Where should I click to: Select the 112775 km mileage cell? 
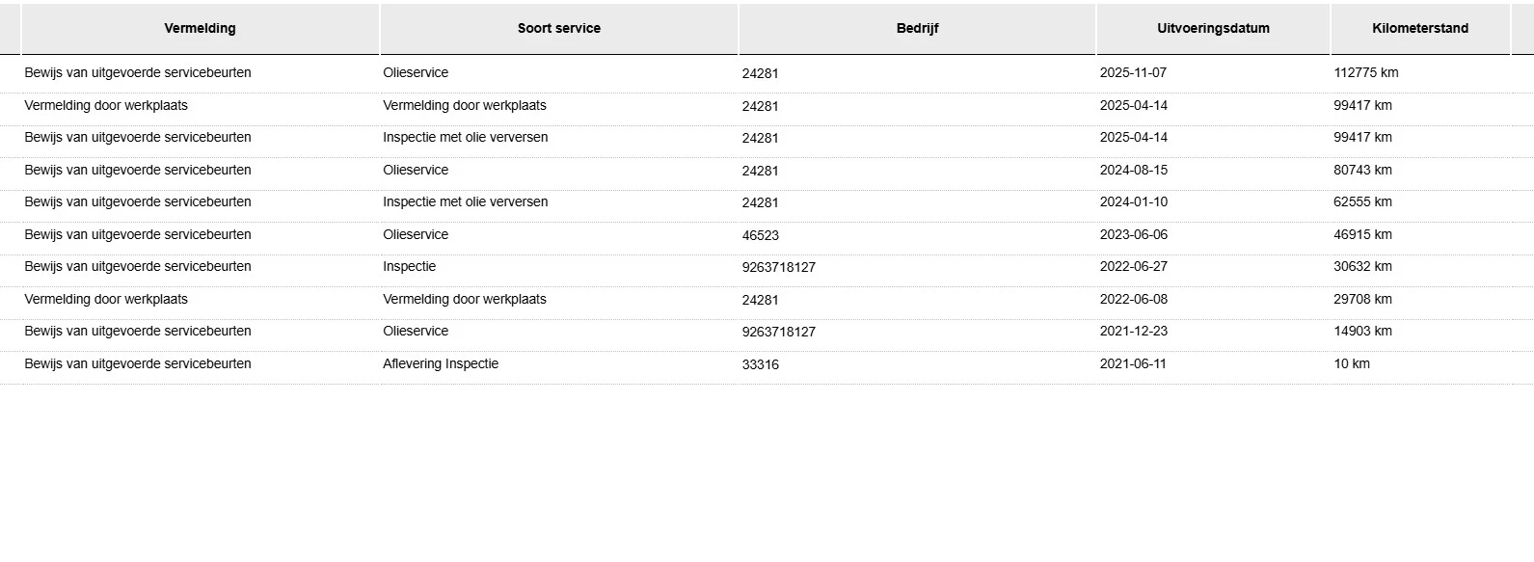(1365, 73)
